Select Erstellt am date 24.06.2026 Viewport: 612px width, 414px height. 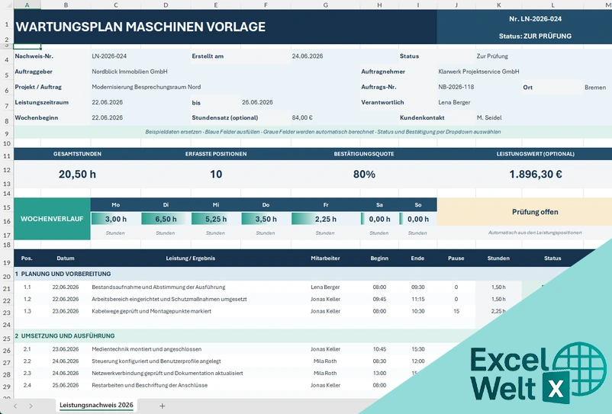coord(308,56)
